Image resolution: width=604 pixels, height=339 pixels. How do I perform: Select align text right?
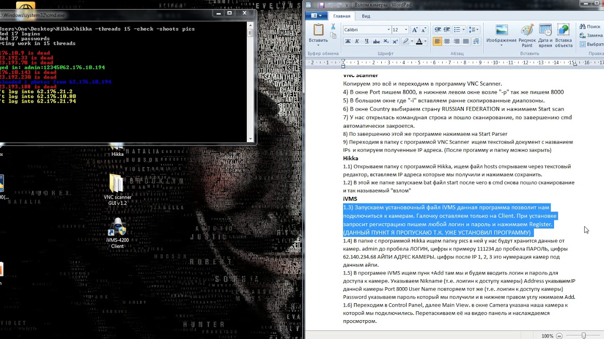[x=456, y=41]
